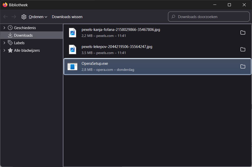Open folder for pexels-kanja-fofana download
Image resolution: width=252 pixels, height=167 pixels.
click(243, 32)
